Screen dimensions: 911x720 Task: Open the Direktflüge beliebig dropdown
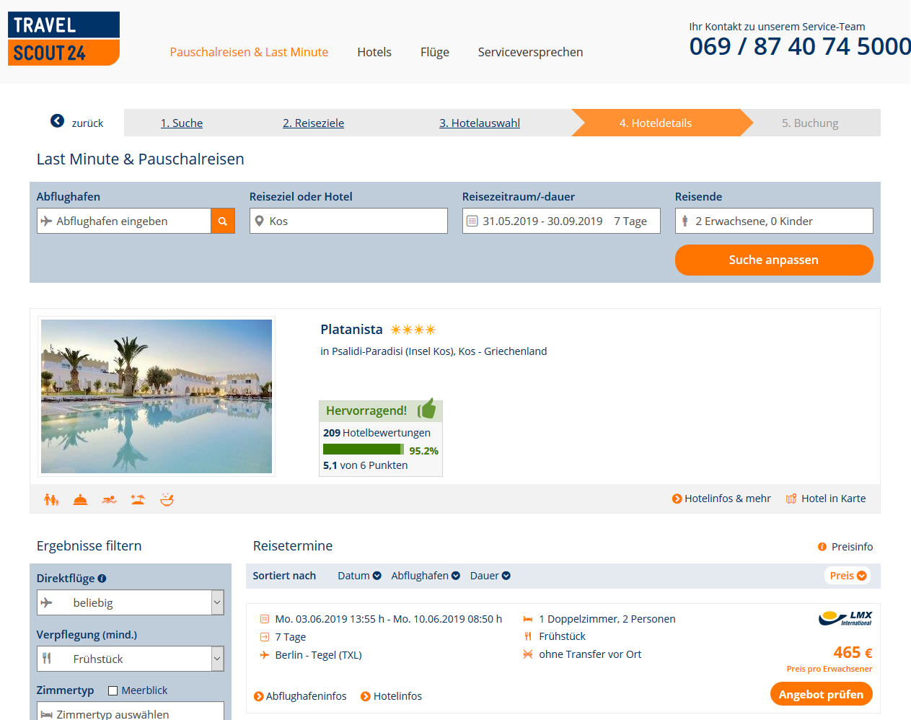pyautogui.click(x=131, y=602)
